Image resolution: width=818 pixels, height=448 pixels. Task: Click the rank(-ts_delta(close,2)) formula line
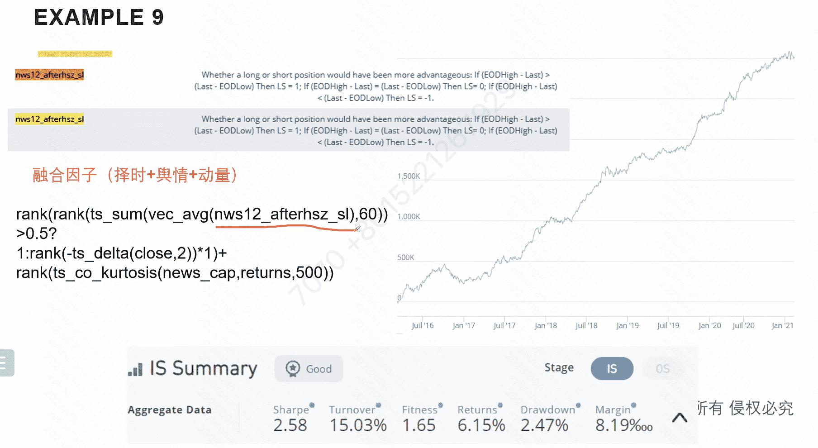(121, 253)
